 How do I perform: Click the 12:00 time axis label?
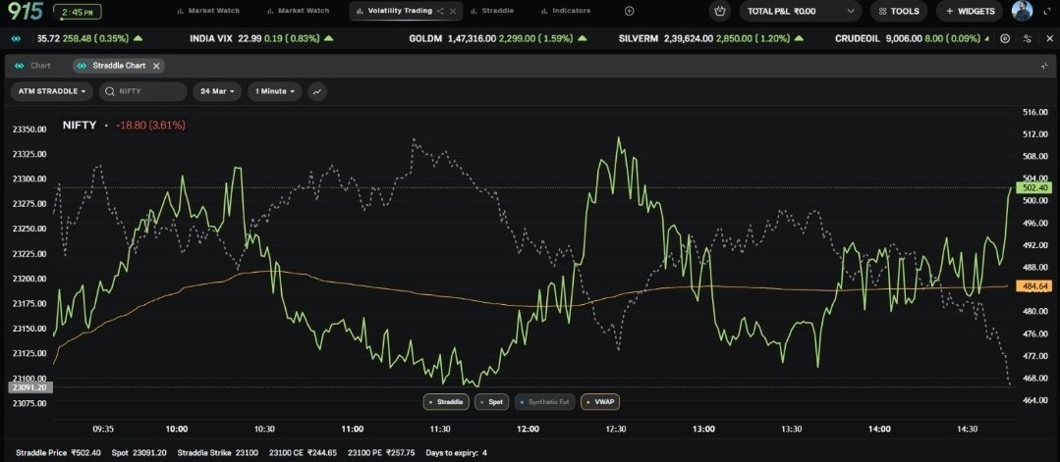point(528,429)
